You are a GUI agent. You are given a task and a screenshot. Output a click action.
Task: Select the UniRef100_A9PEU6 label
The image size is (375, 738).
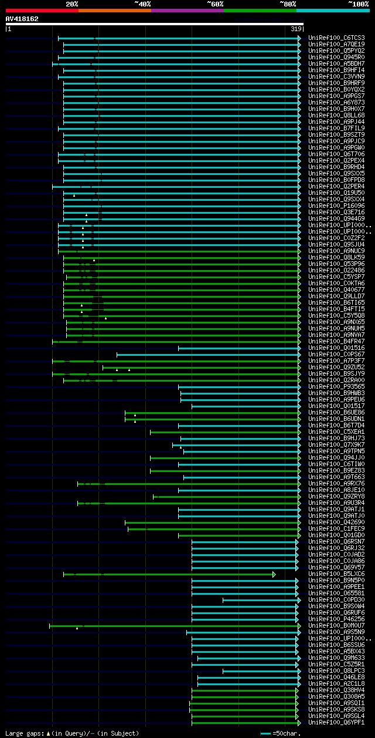pyautogui.click(x=336, y=400)
